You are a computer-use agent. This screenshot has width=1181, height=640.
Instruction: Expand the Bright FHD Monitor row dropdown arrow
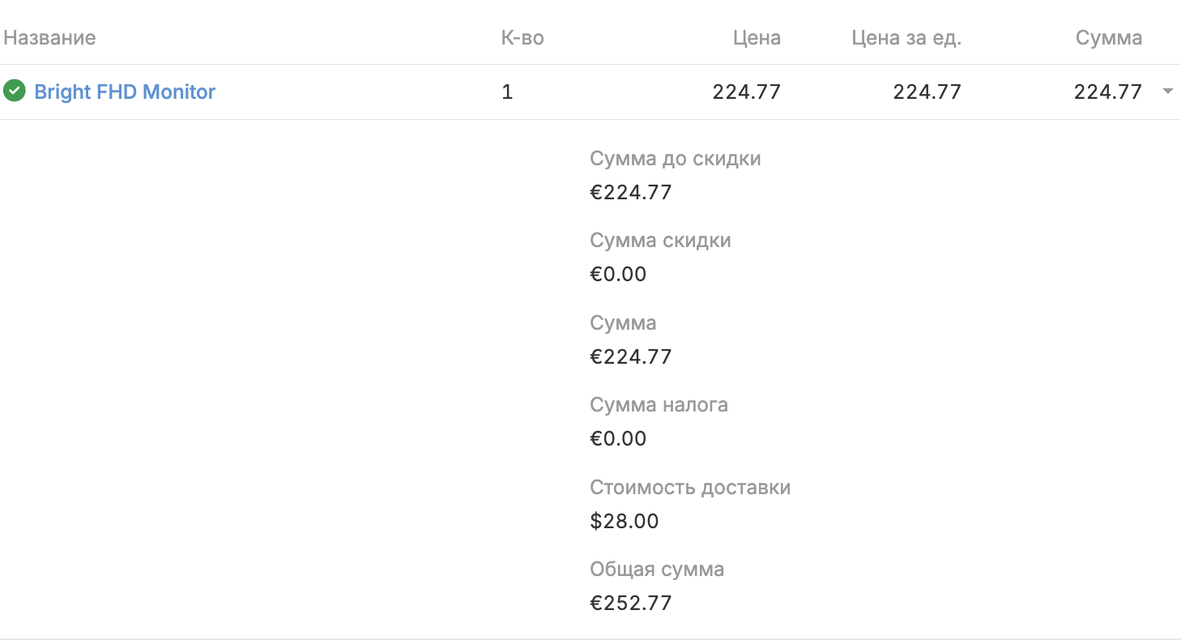(1167, 92)
